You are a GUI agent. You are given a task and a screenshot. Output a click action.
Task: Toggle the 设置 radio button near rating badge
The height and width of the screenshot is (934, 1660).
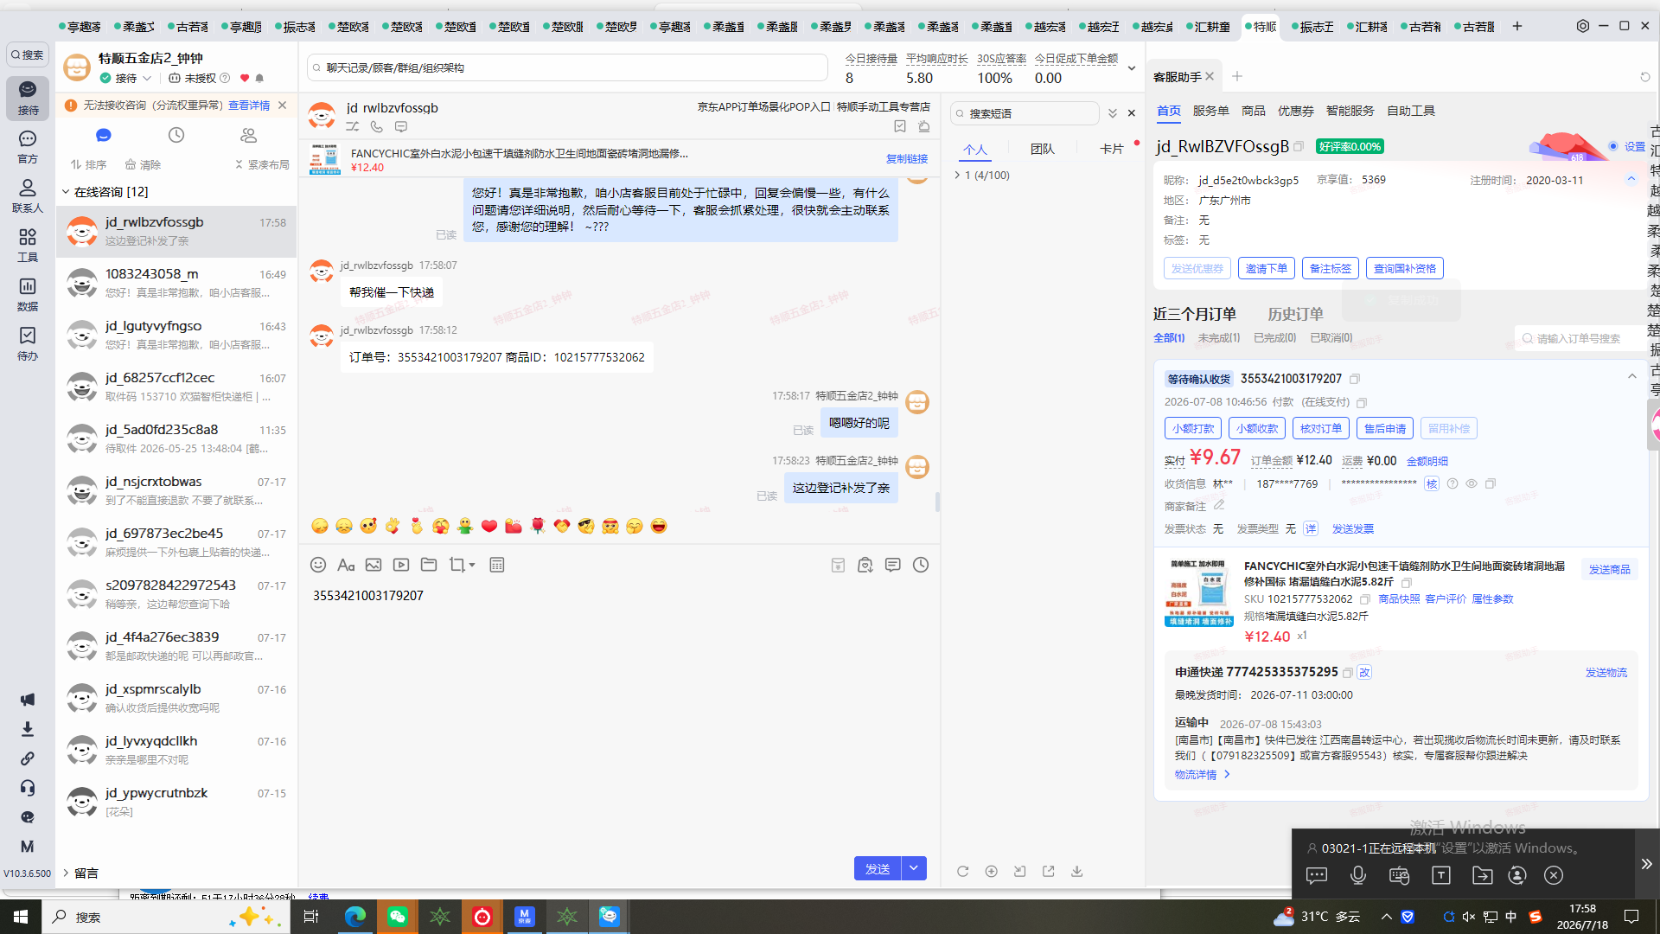[1613, 146]
